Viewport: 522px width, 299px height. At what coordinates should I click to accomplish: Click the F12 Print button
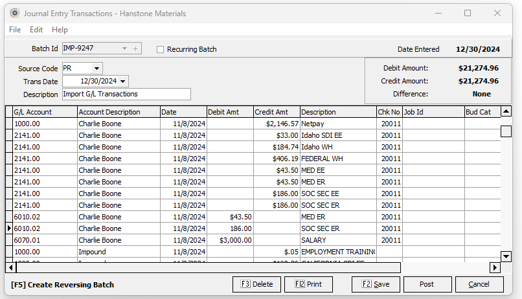click(x=308, y=284)
